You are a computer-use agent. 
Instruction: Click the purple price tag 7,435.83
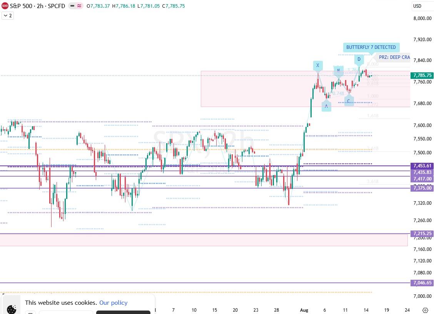coord(422,172)
